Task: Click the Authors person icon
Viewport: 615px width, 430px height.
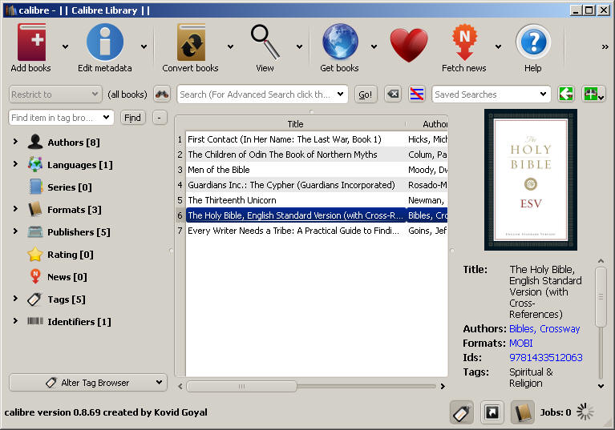Action: pos(35,142)
